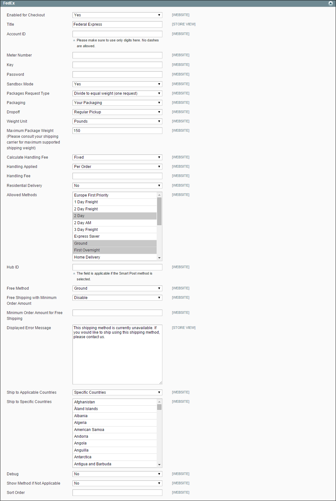This screenshot has width=336, height=501.
Task: Click Allowed Methods scroll up arrow
Action: coord(159,195)
